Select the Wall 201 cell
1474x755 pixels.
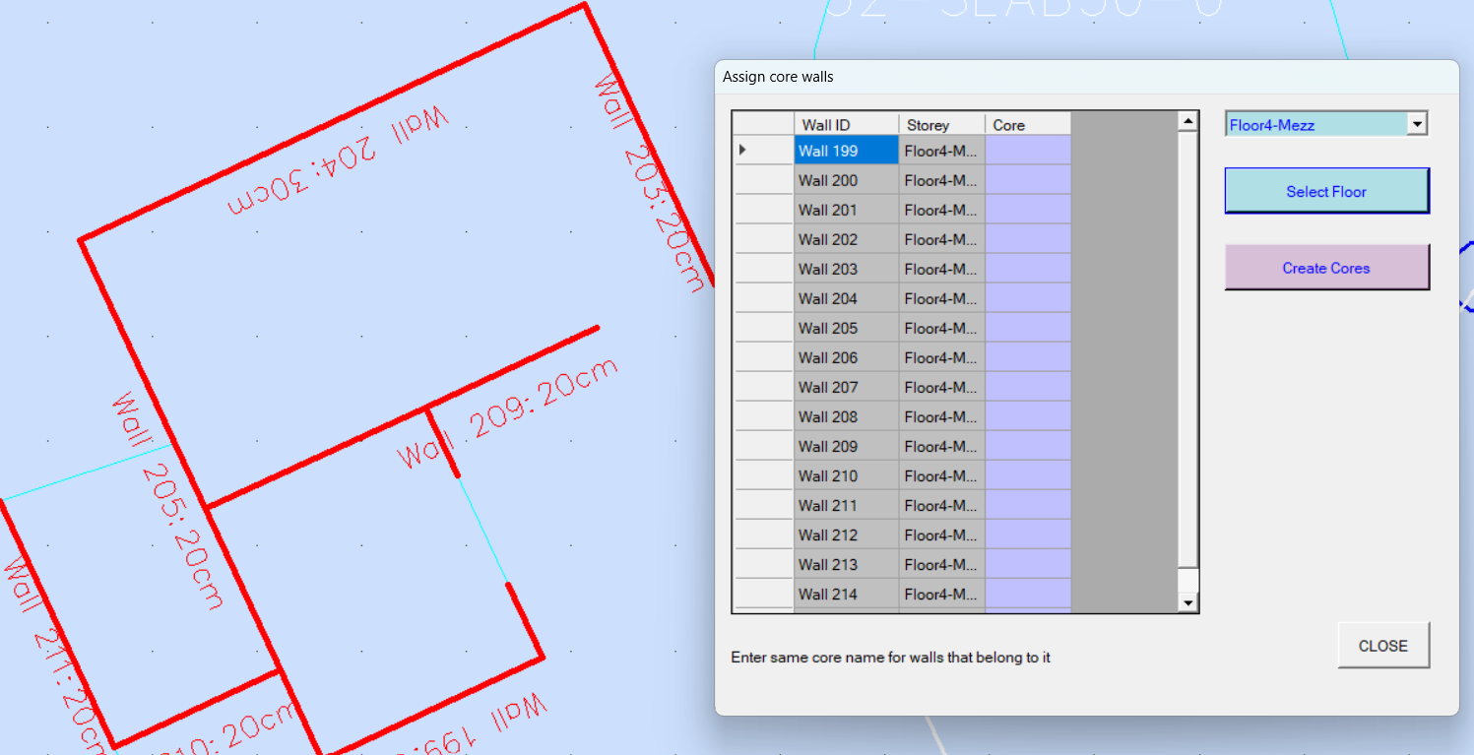[x=846, y=210]
